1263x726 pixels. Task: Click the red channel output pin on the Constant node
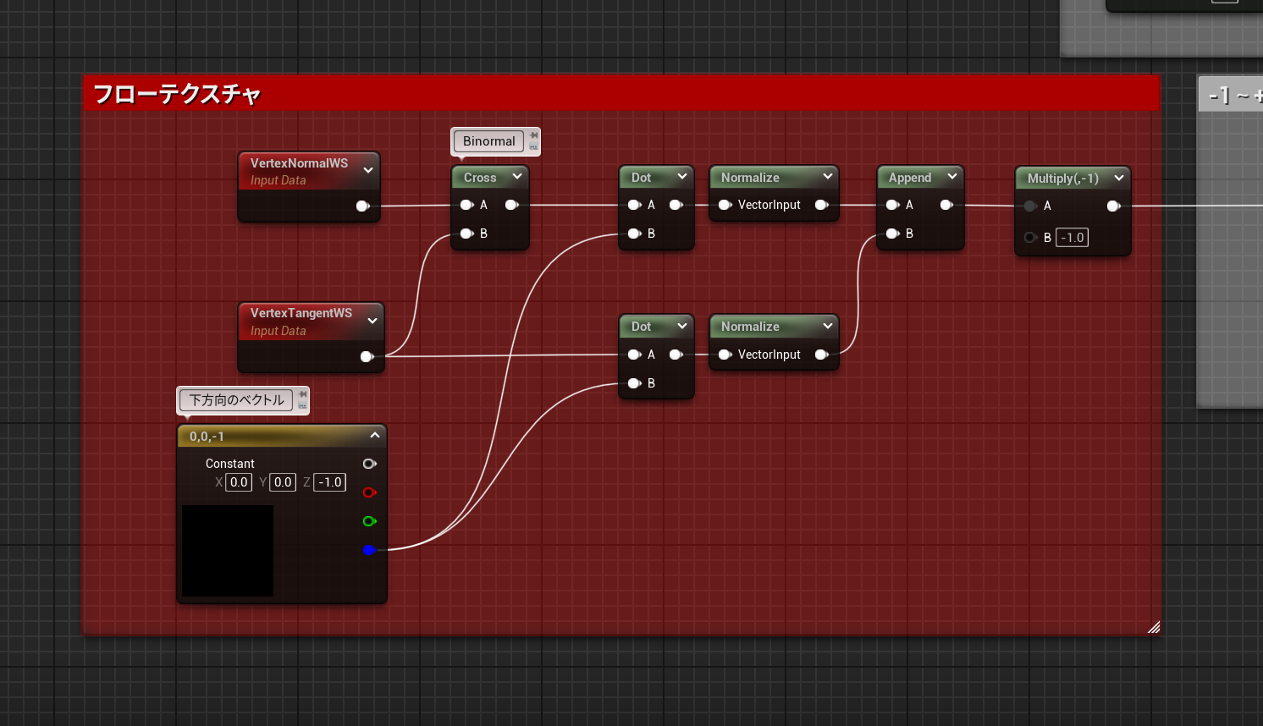click(x=369, y=492)
